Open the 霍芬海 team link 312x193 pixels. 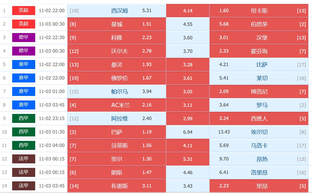(x=259, y=51)
